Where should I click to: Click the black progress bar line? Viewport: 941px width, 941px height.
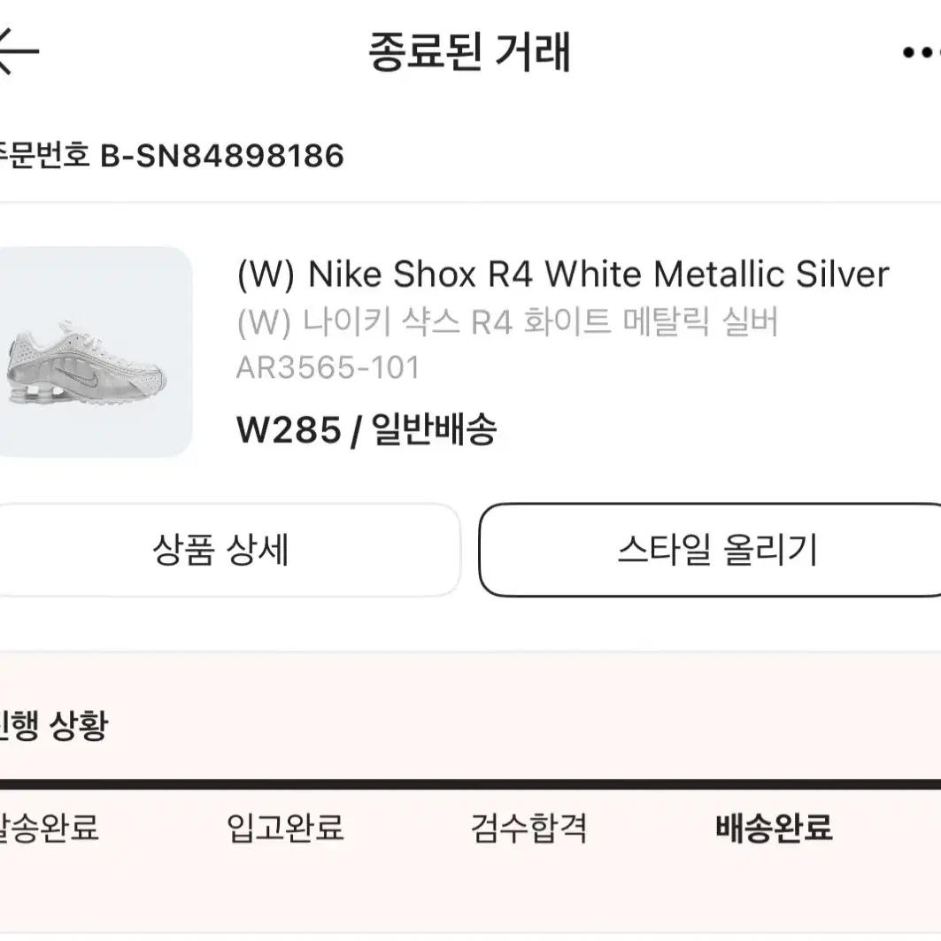[471, 783]
